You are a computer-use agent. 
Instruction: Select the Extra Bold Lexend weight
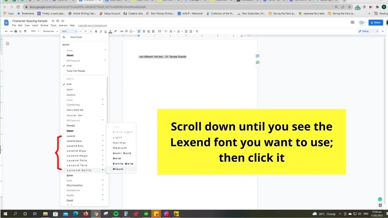click(x=122, y=163)
